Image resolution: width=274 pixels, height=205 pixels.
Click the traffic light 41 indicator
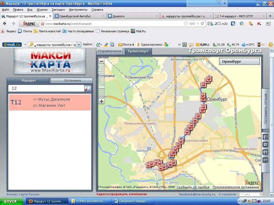[x=261, y=45]
